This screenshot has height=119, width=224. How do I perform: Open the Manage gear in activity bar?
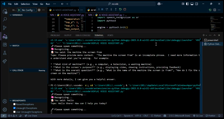point(5,110)
